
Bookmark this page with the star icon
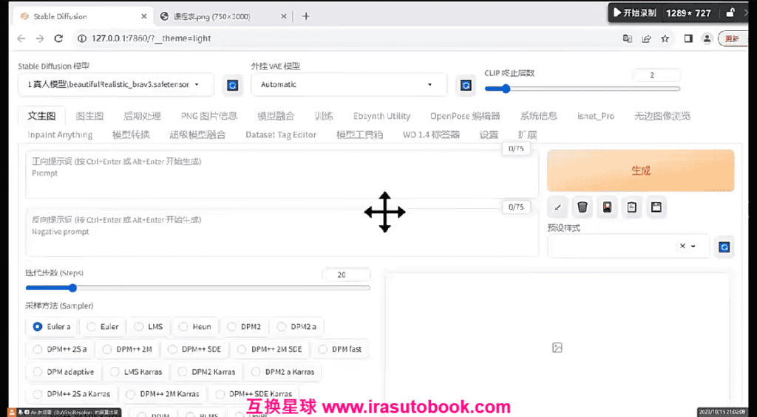tap(665, 38)
